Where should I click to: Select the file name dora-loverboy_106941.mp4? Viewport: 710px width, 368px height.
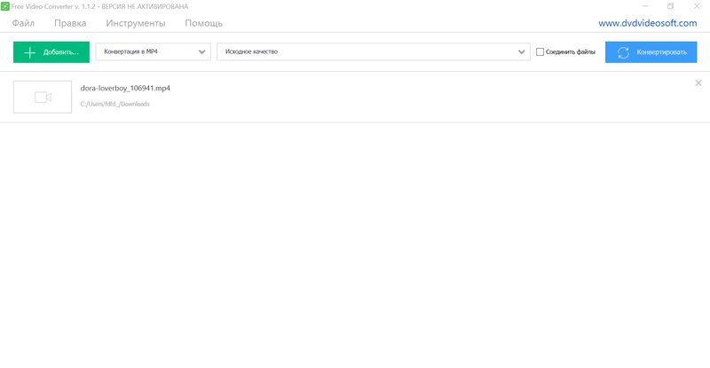(125, 89)
